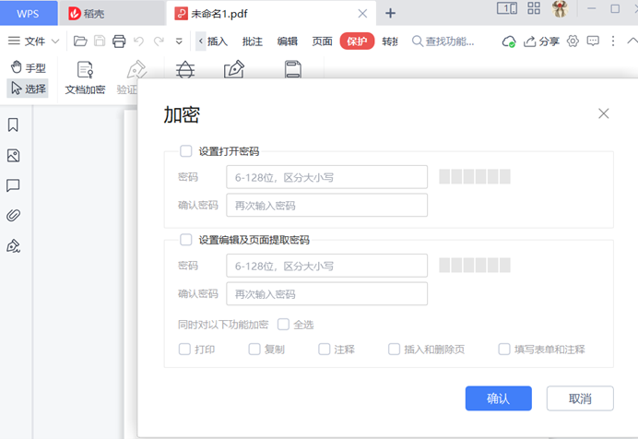Screen dimensions: 638x439
Task: Open the 页面 ribbon tab
Action: click(323, 42)
